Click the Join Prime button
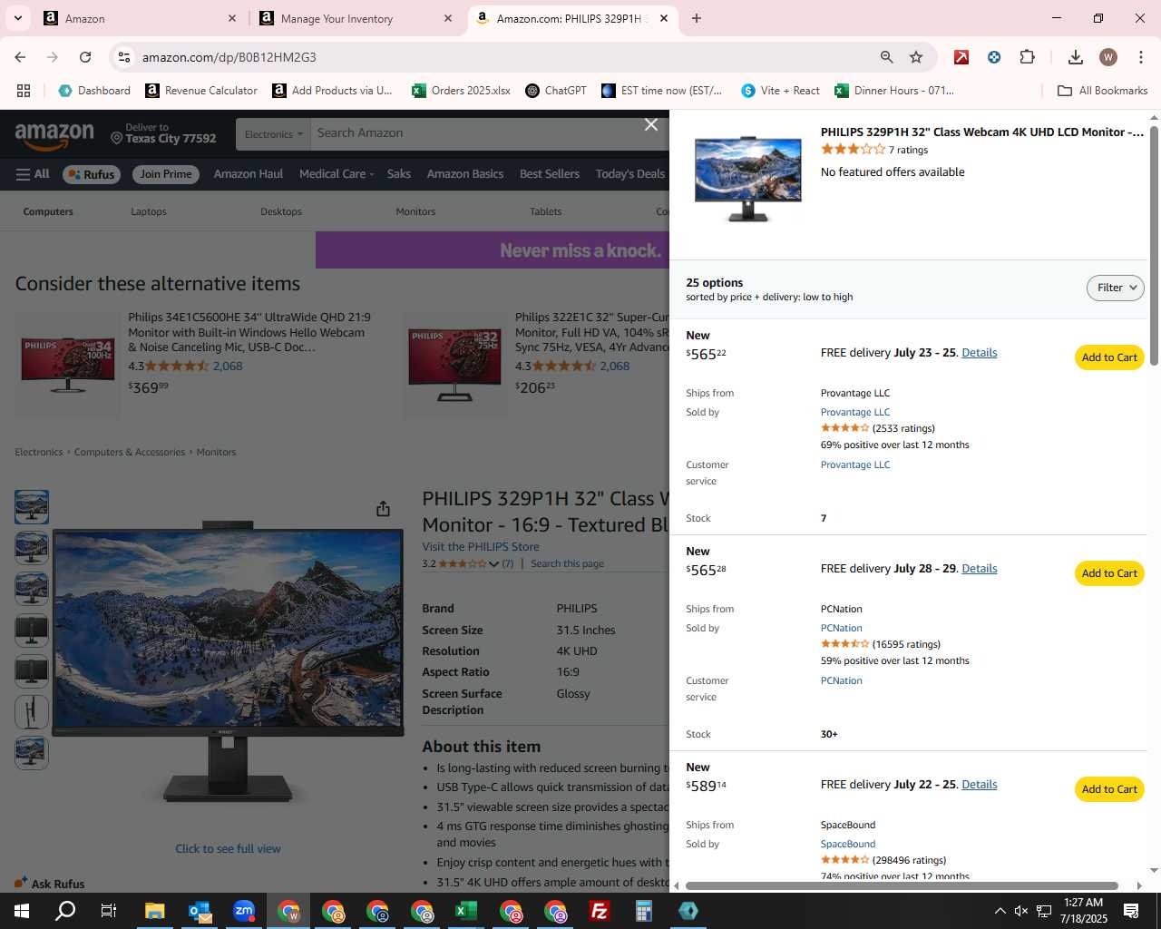Image resolution: width=1161 pixels, height=929 pixels. point(166,174)
